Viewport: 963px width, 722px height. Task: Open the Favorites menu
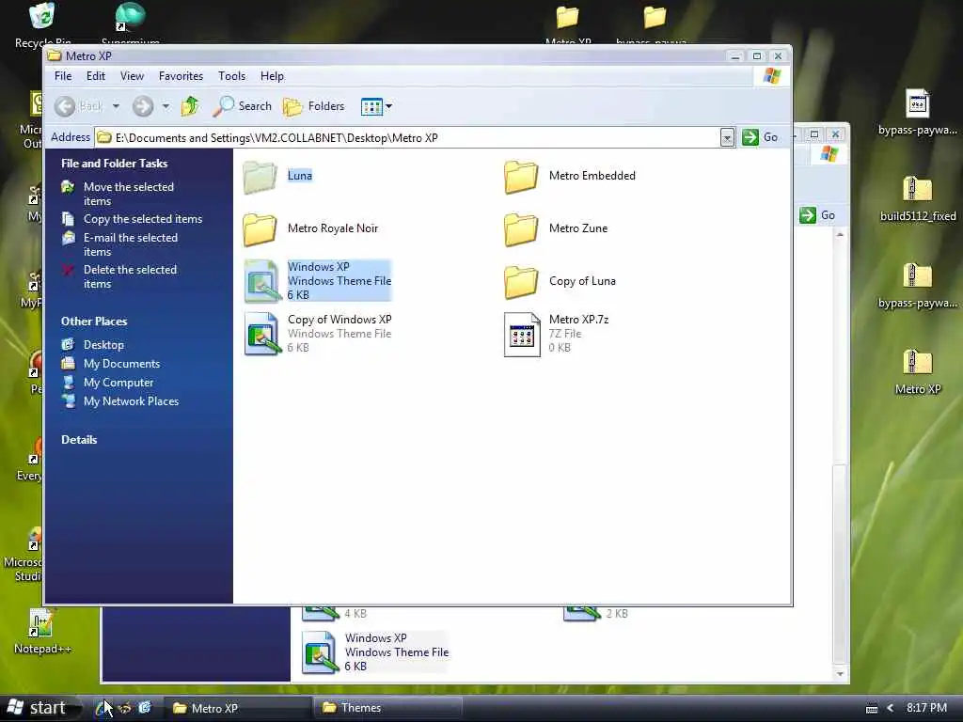click(181, 76)
